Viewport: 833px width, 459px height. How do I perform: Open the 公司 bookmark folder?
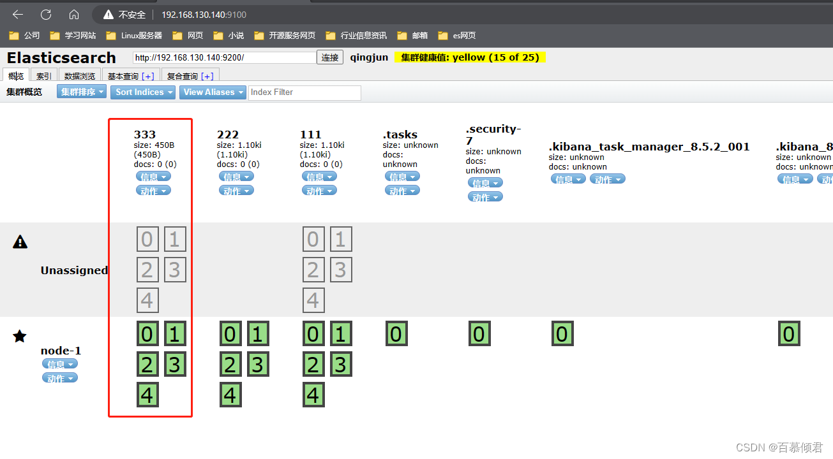[25, 36]
